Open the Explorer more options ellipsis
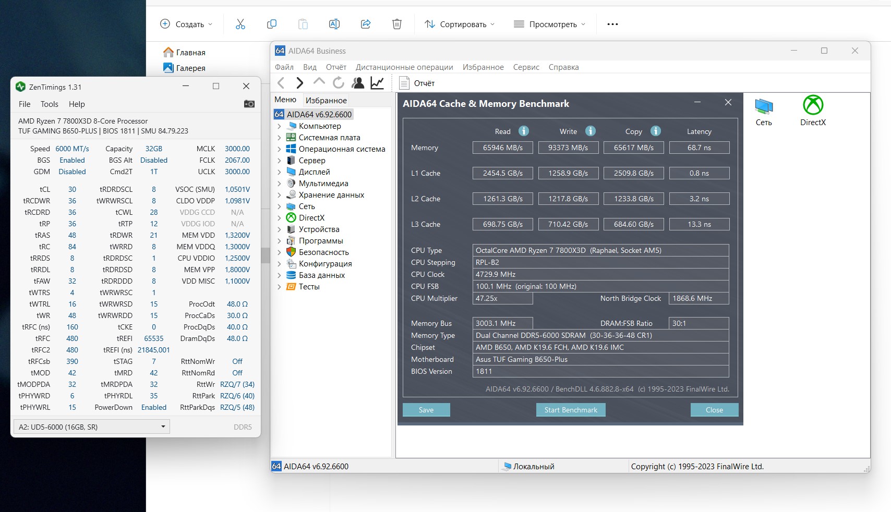 (x=613, y=24)
